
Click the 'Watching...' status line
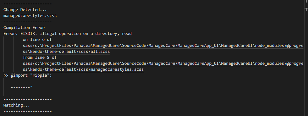tap(17, 105)
